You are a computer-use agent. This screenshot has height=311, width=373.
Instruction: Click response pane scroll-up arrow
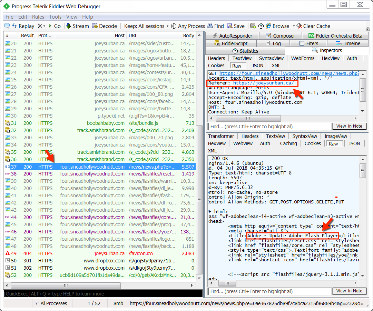[x=363, y=159]
